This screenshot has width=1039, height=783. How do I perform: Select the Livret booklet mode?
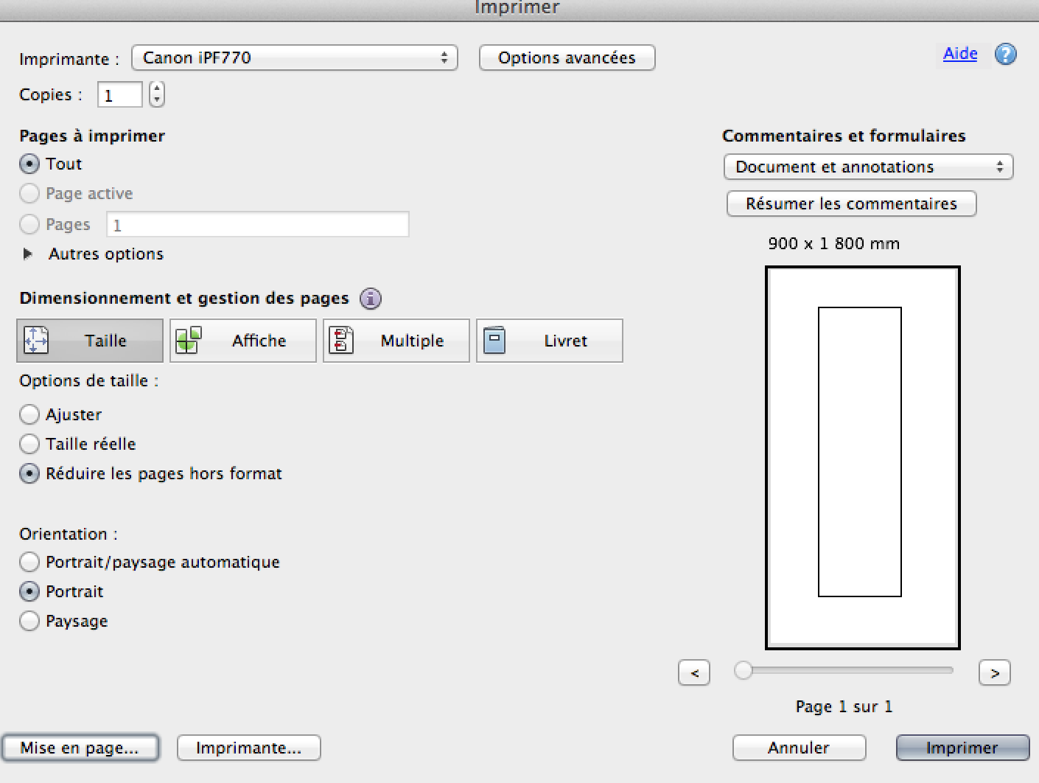coord(550,341)
